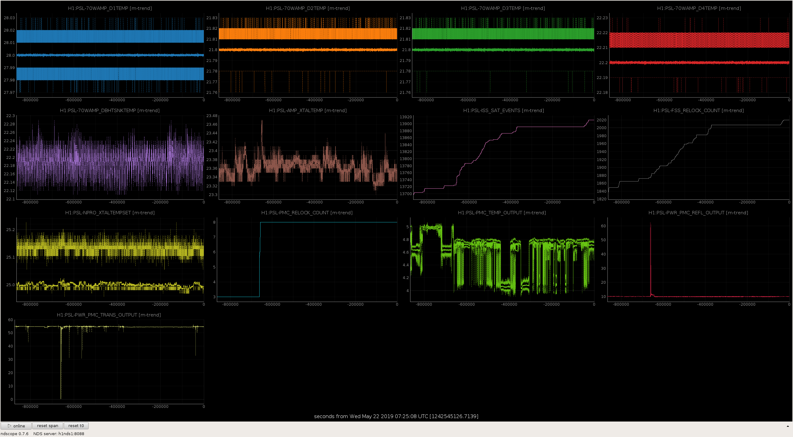This screenshot has width=793, height=437.
Task: Click inside the blue D1TEMP trend plot
Action: (x=110, y=55)
